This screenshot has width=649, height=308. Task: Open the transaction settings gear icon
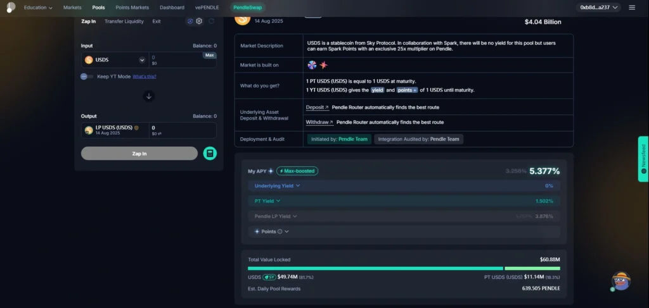point(199,21)
